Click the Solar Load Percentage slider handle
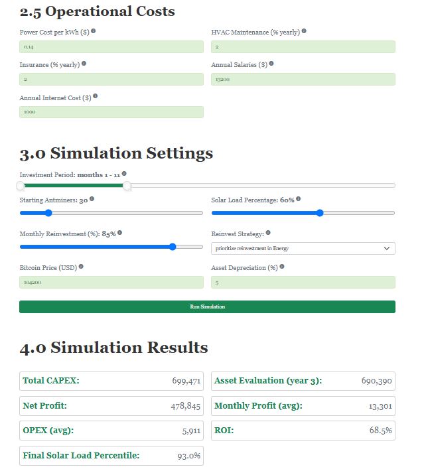 (320, 213)
